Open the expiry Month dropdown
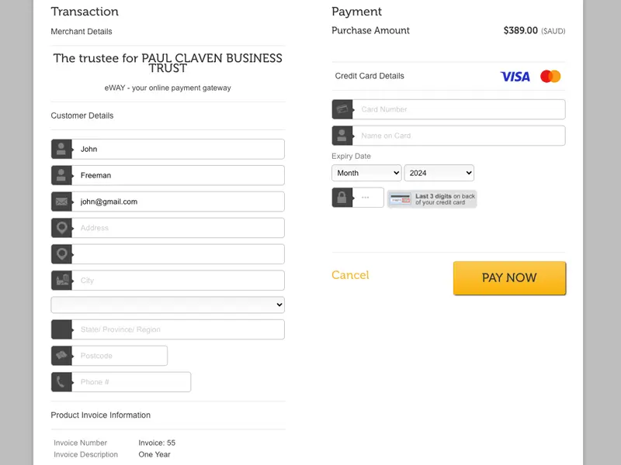The width and height of the screenshot is (621, 465). pos(366,173)
